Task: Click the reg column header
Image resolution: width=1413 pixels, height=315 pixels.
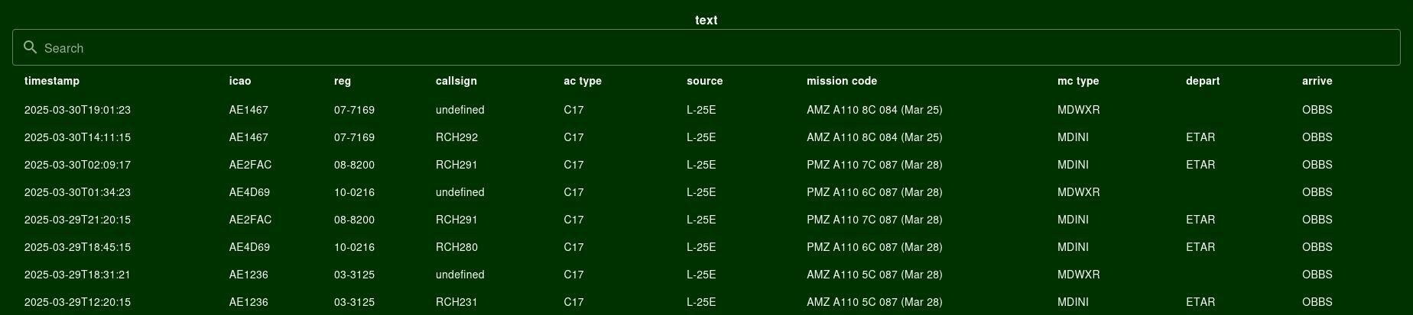Action: 343,81
